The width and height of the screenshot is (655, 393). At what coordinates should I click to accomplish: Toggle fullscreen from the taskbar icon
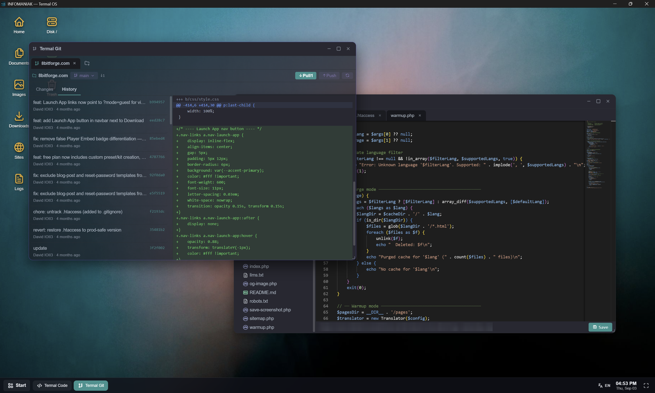(646, 386)
